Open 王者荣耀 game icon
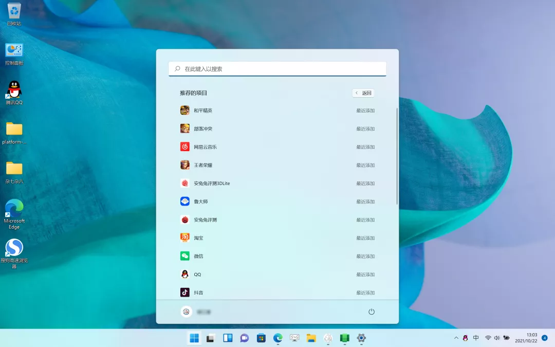Image resolution: width=555 pixels, height=347 pixels. tap(185, 165)
